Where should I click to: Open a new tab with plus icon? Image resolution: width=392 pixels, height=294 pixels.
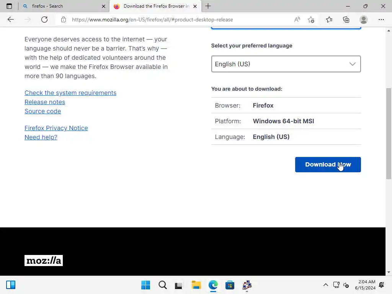tap(208, 6)
